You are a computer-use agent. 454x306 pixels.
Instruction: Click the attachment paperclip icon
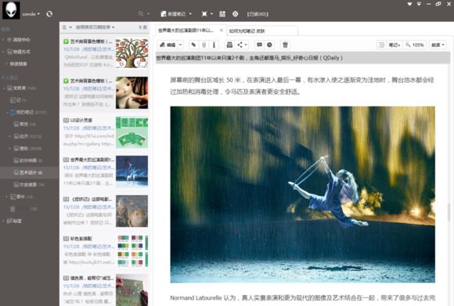pos(204,45)
